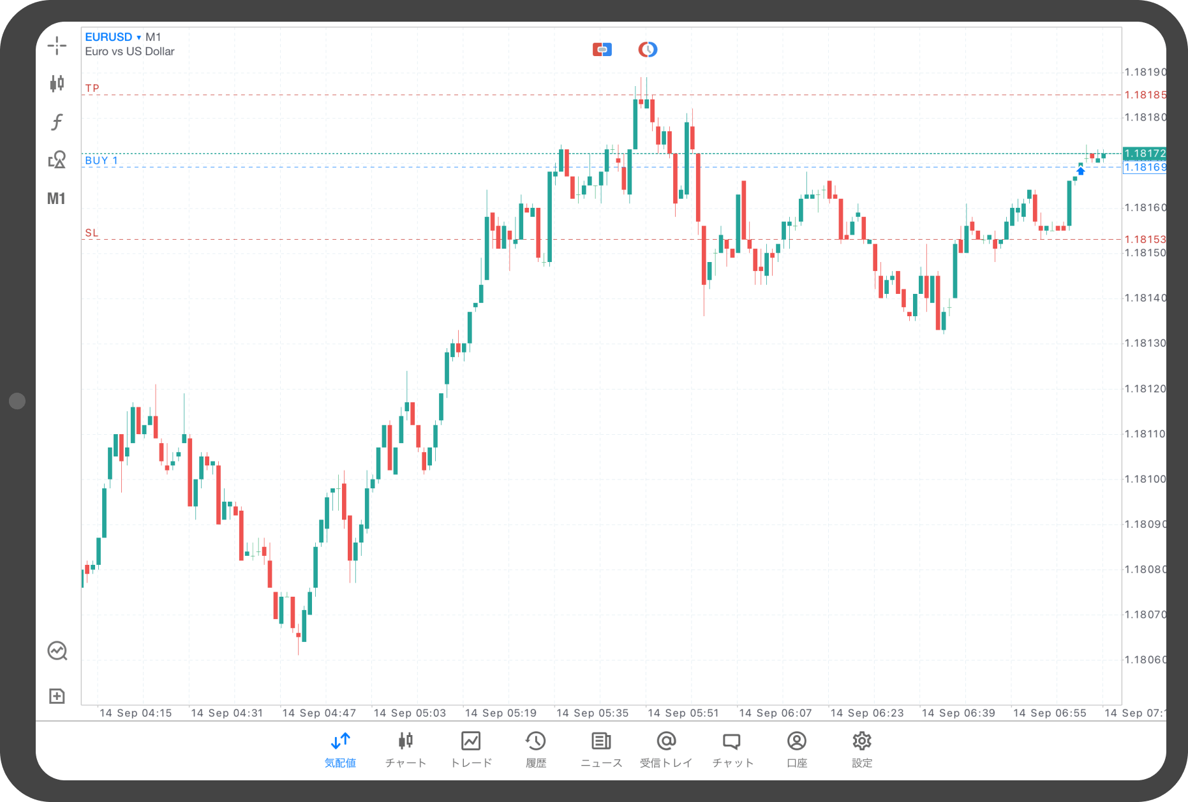1188x802 pixels.
Task: Open the 履歴 history tab
Action: (x=536, y=750)
